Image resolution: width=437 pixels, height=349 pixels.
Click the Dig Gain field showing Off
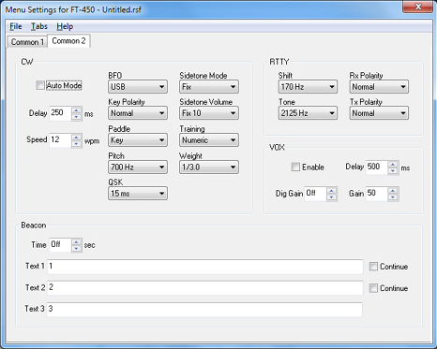click(315, 194)
